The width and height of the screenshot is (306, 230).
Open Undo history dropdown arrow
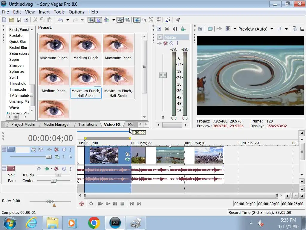click(x=68, y=20)
